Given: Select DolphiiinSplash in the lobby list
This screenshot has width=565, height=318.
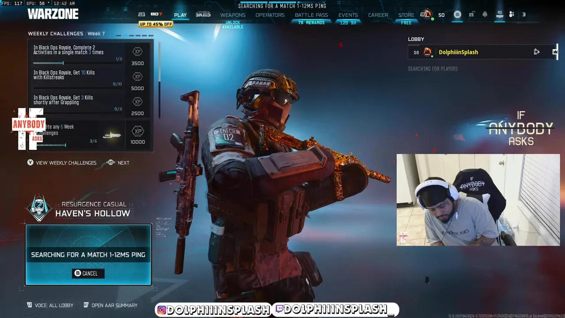Looking at the screenshot, I should (x=483, y=52).
